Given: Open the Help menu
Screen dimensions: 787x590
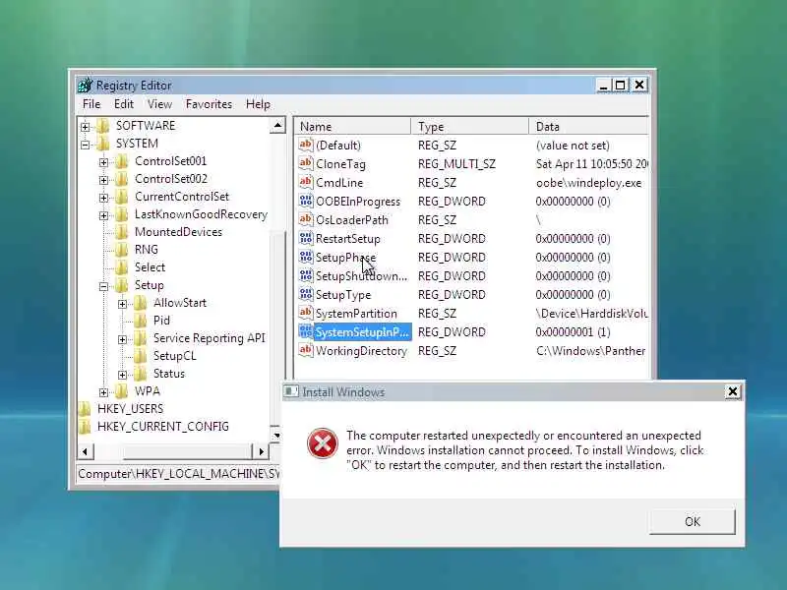Looking at the screenshot, I should [258, 104].
